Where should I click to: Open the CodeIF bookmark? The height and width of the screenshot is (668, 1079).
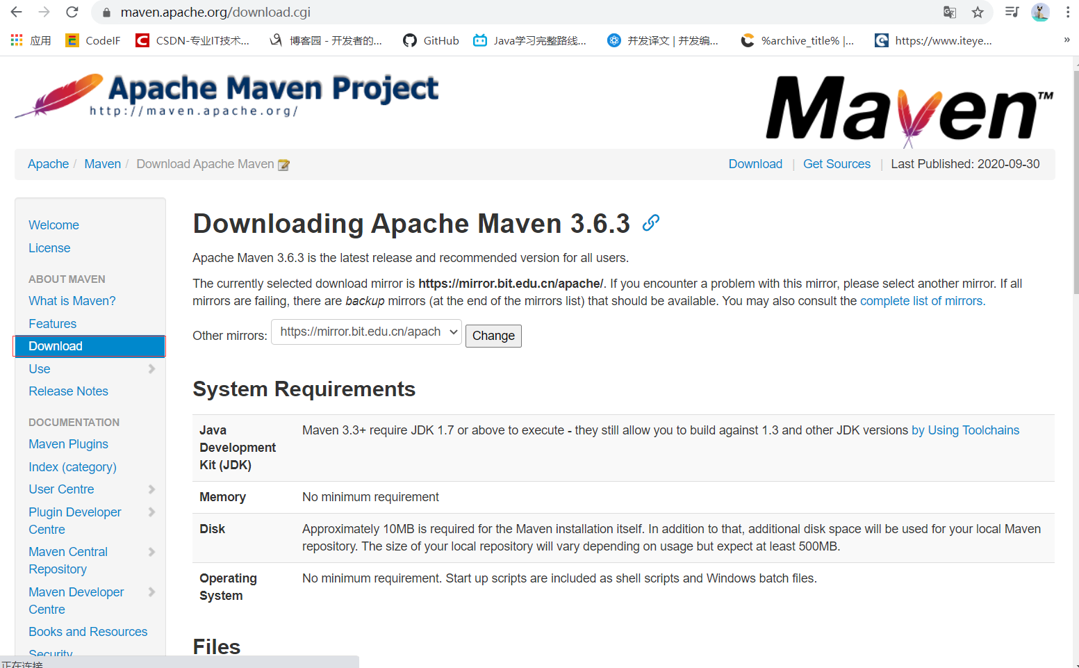[93, 40]
